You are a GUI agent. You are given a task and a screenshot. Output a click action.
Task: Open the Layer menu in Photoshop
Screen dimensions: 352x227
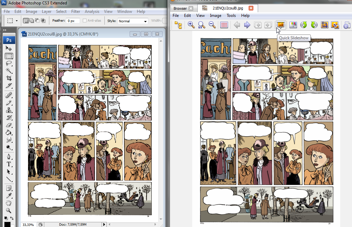[47, 12]
